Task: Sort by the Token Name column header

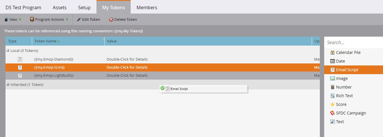Action: point(45,41)
